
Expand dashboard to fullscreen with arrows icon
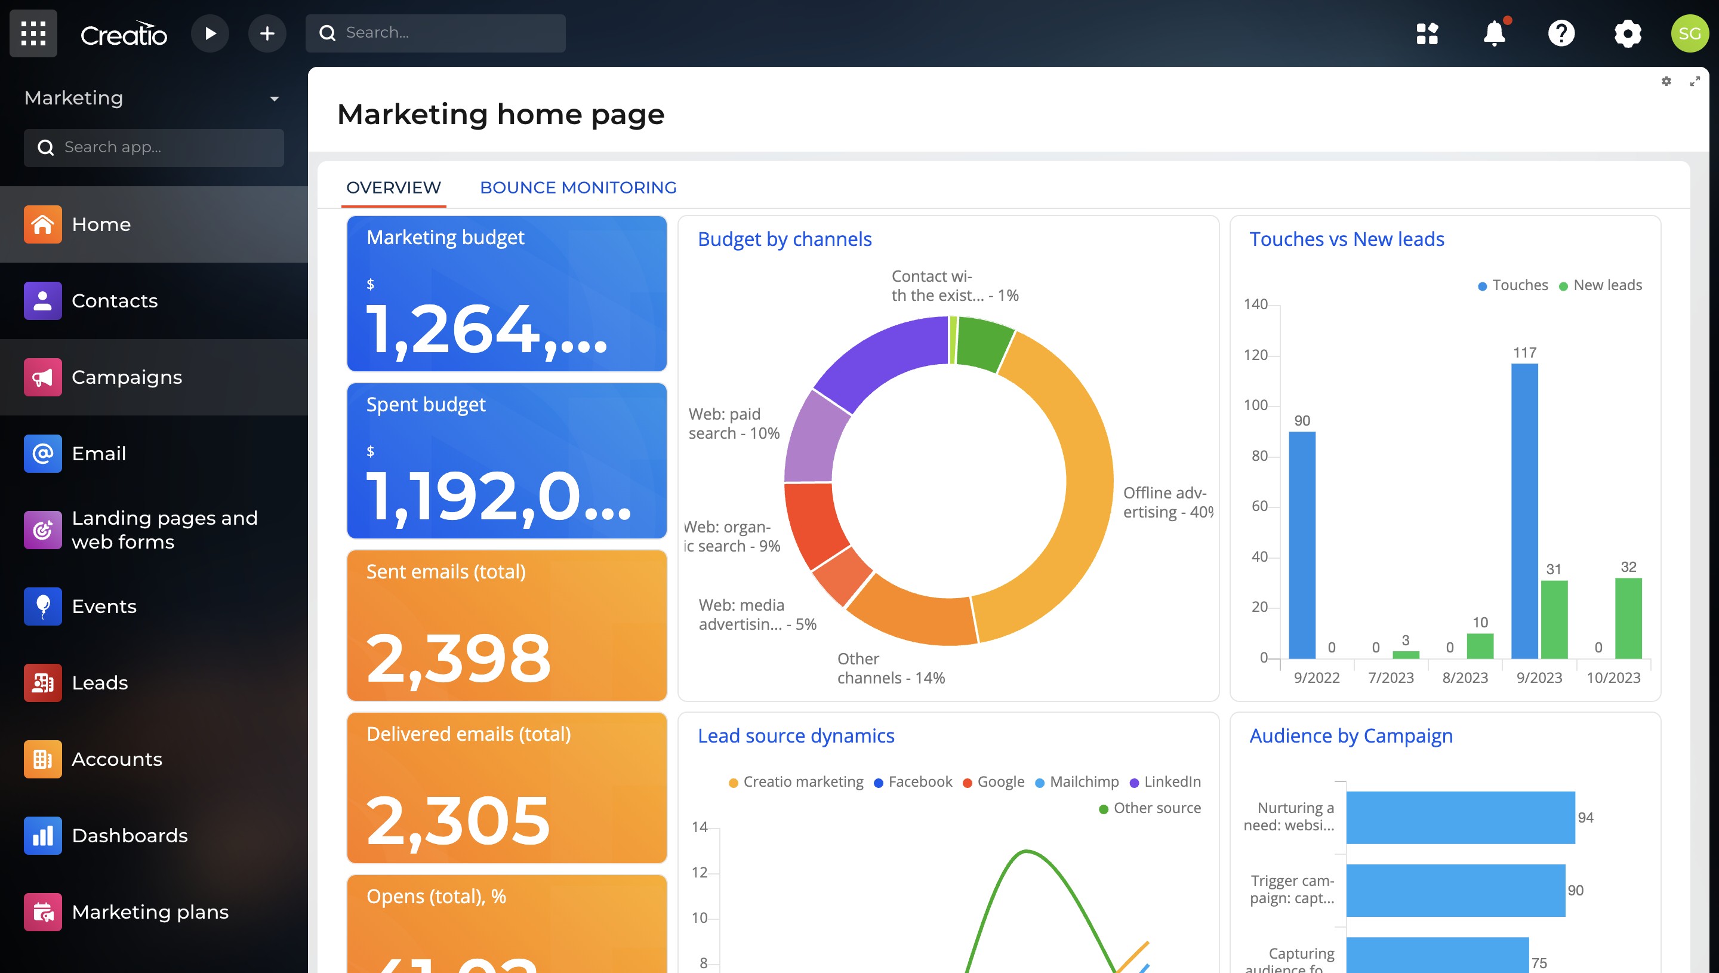(x=1695, y=82)
